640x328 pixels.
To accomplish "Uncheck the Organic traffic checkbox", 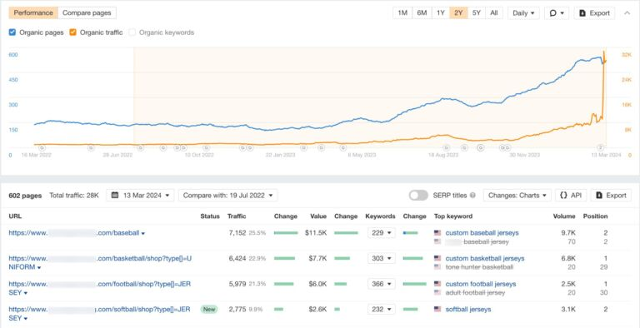I will pyautogui.click(x=72, y=32).
